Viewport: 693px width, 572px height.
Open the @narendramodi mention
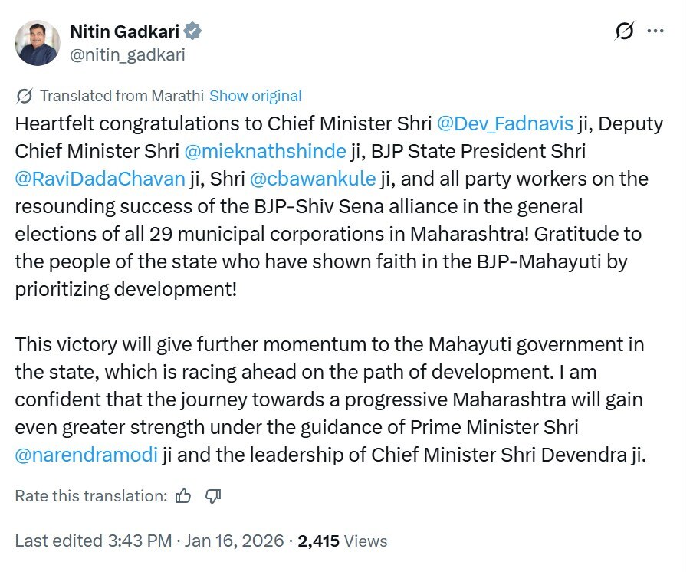87,455
